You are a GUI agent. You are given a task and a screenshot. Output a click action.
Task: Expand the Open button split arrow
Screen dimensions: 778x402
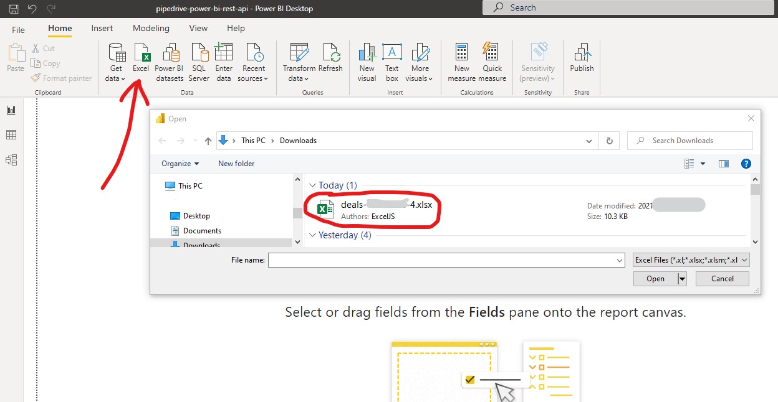click(682, 279)
